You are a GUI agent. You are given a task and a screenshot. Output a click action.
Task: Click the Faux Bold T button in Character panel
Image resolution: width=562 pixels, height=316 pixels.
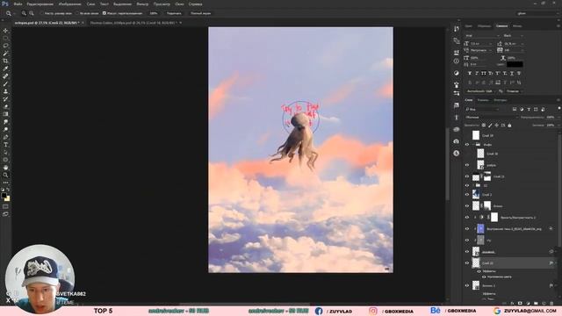tap(470, 74)
